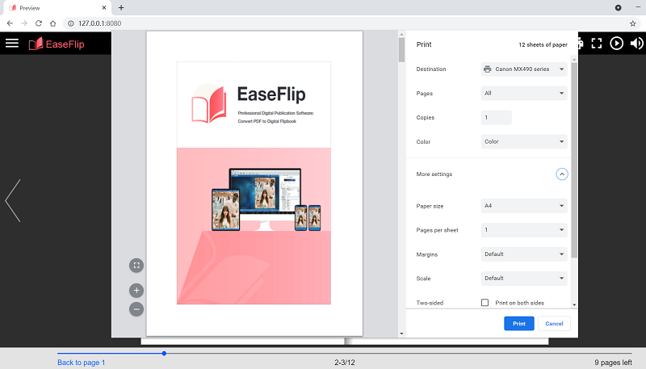Open the Color mode dropdown
646x369 pixels.
tap(524, 142)
